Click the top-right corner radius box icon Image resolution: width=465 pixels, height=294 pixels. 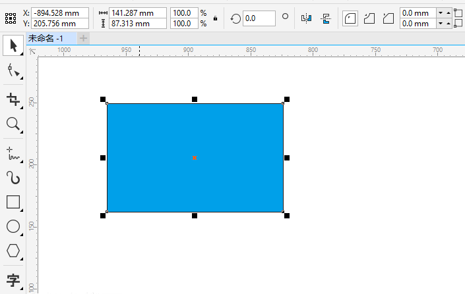tap(458, 13)
